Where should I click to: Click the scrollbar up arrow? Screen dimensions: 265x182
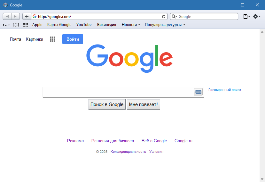[x=262, y=32]
